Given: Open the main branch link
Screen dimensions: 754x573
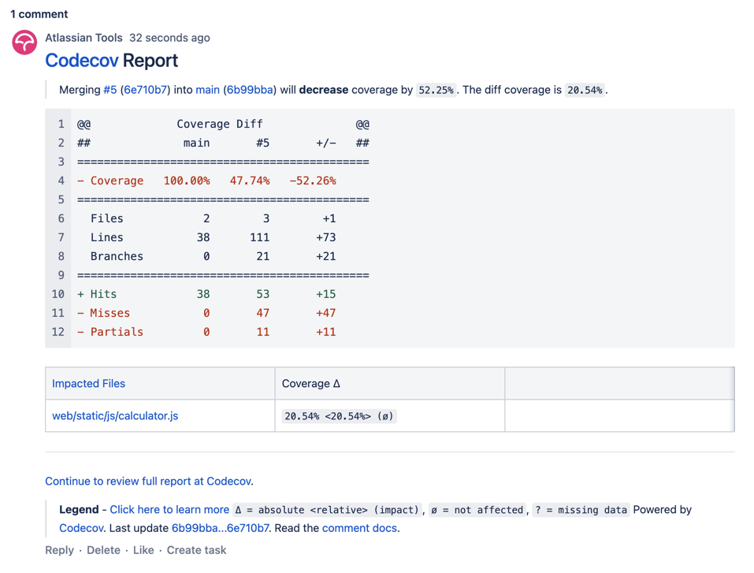Looking at the screenshot, I should click(208, 90).
